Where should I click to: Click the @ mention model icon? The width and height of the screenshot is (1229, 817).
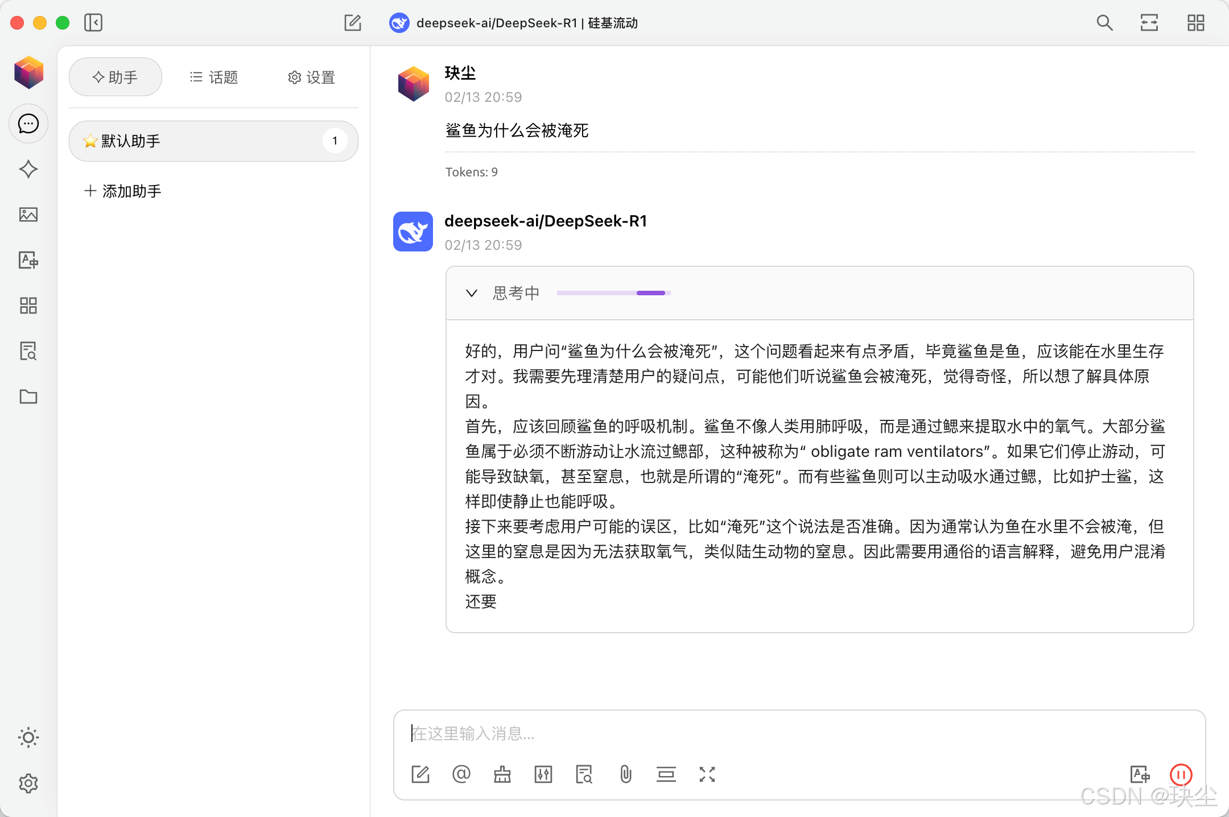[x=461, y=774]
